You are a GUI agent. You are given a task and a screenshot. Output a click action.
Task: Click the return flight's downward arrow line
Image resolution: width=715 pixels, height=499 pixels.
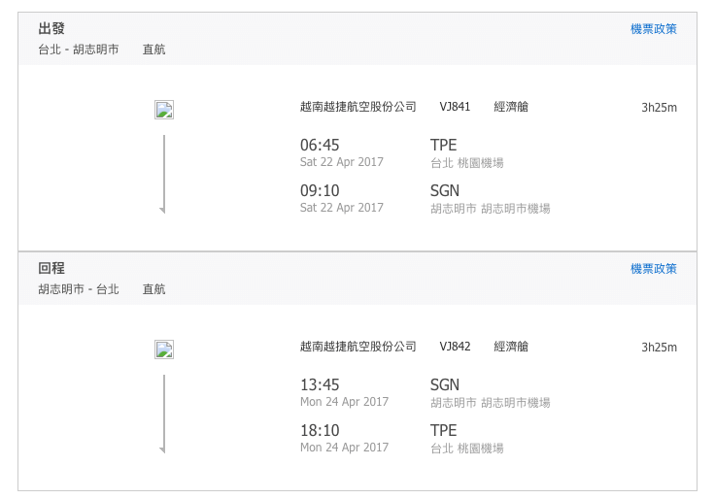(x=163, y=414)
